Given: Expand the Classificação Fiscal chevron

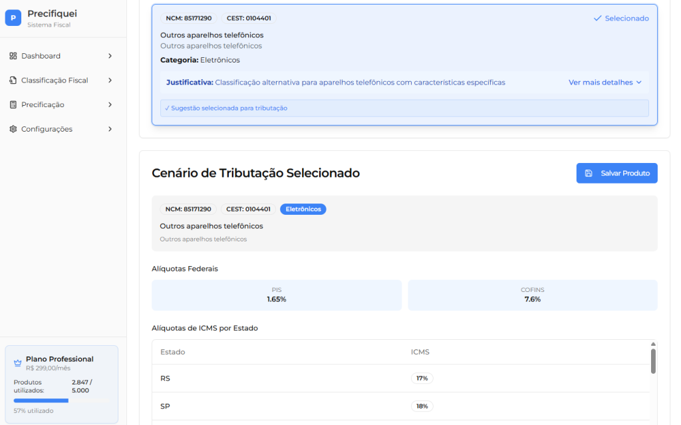Looking at the screenshot, I should point(110,80).
